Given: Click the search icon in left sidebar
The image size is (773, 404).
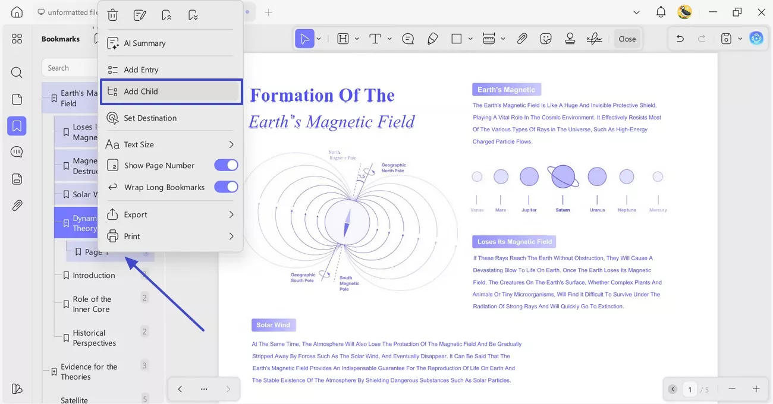Looking at the screenshot, I should [17, 72].
